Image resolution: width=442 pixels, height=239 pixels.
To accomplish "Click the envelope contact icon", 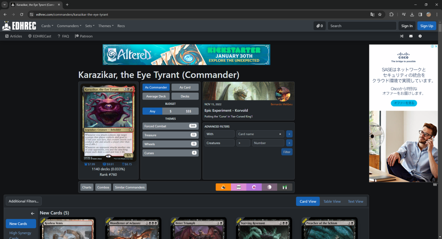I will tap(411, 36).
